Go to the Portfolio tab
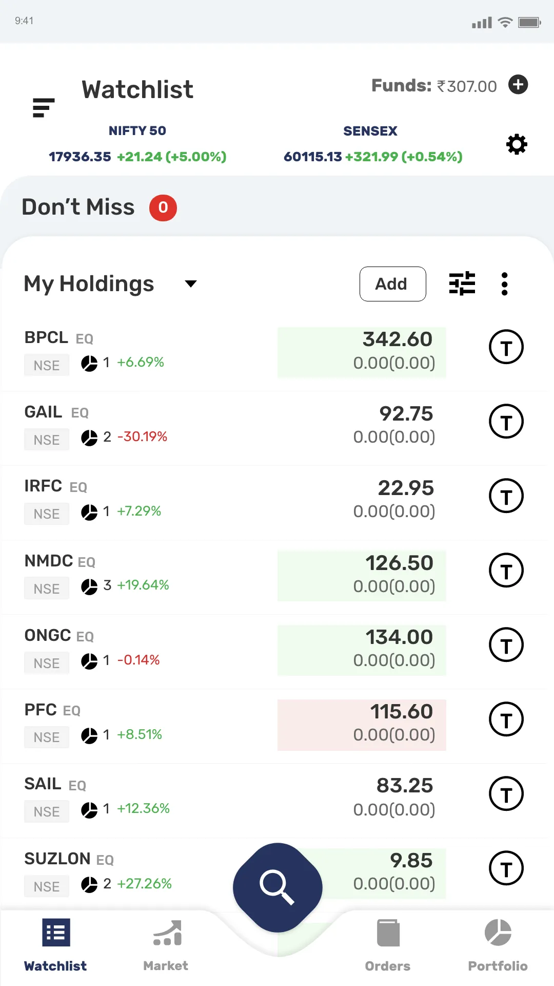Viewport: 554px width, 986px height. [x=498, y=945]
